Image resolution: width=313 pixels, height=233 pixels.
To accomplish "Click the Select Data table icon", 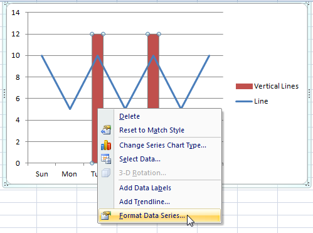I will [x=106, y=159].
